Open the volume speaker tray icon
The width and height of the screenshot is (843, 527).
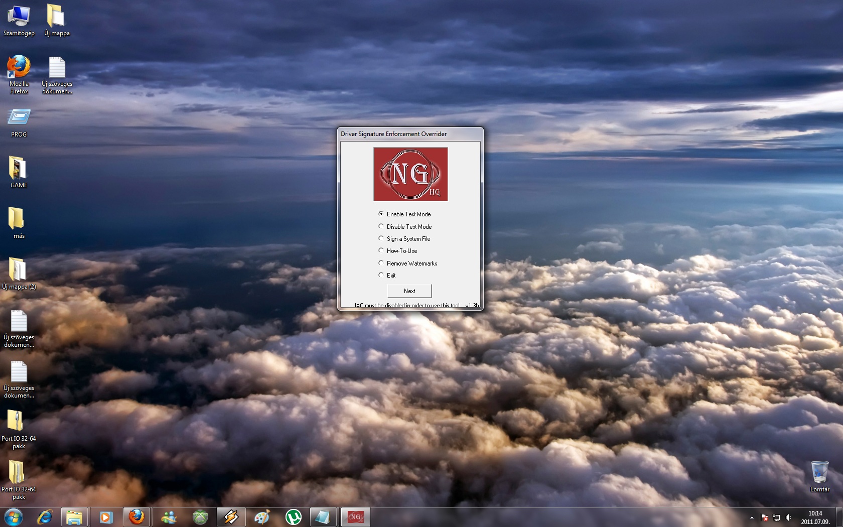pos(788,517)
